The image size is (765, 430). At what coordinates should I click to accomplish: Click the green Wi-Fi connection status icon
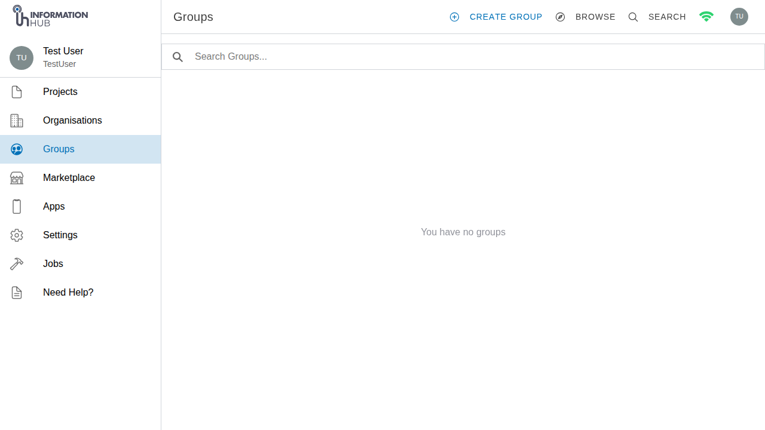[706, 17]
